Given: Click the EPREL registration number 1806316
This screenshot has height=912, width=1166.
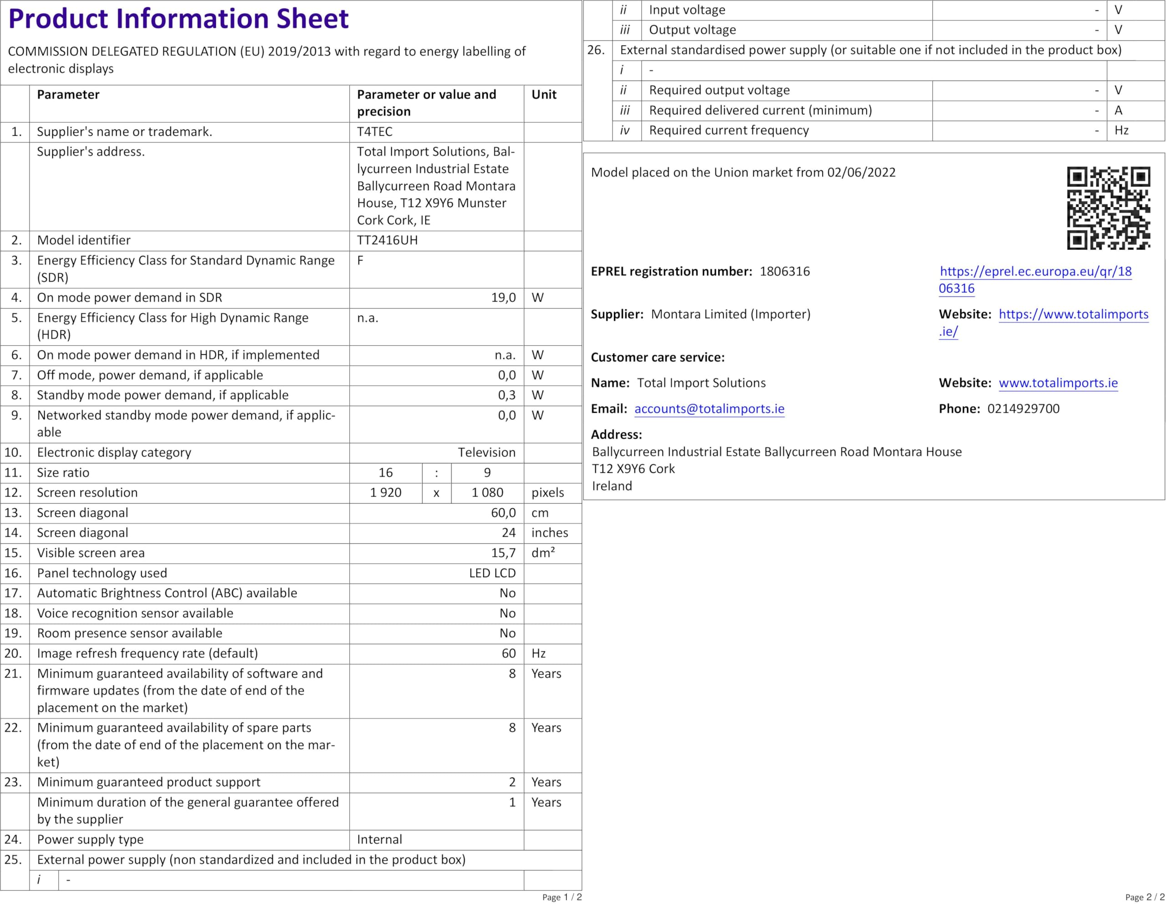Looking at the screenshot, I should click(x=784, y=271).
